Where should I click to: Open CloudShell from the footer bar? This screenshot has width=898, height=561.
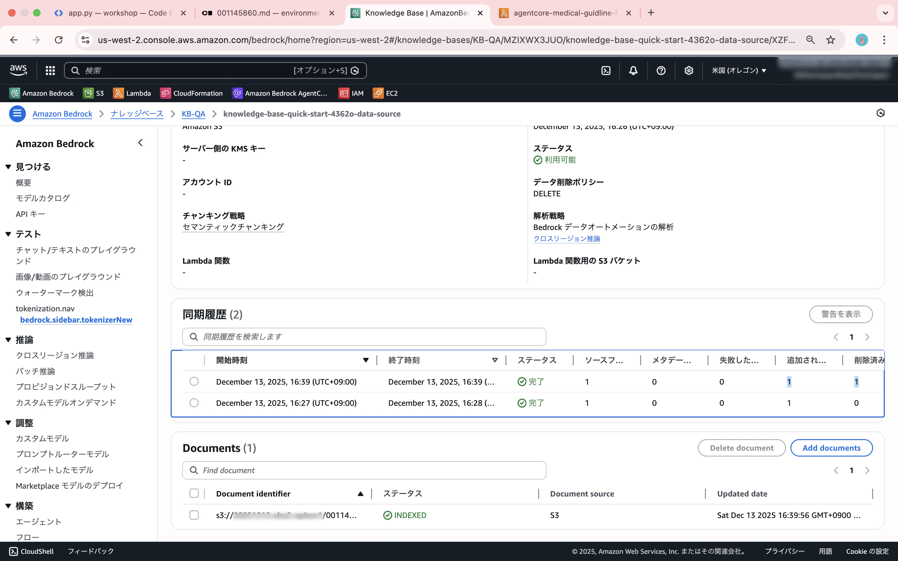31,551
